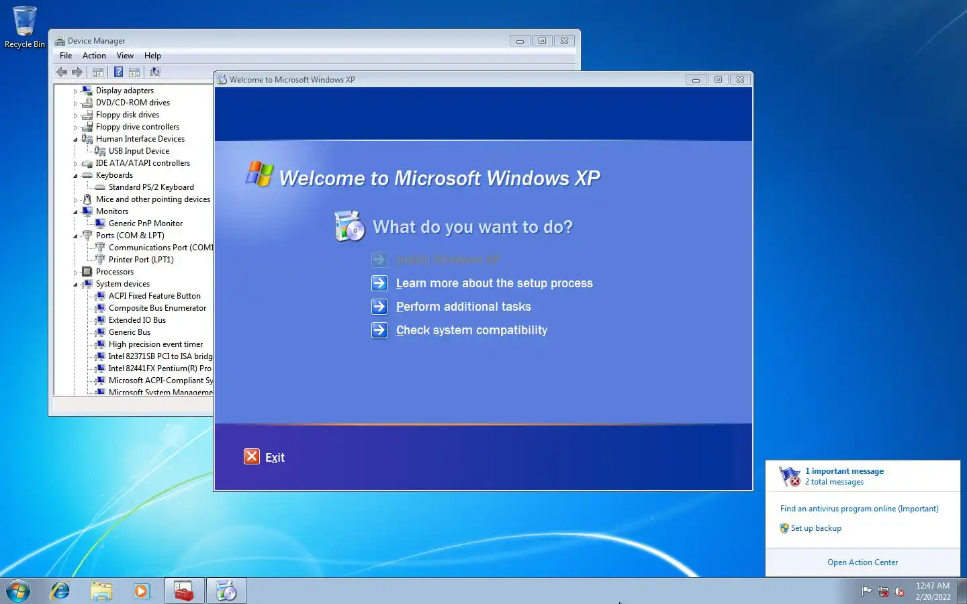Click the Windows XP flag logo
967x604 pixels.
[260, 174]
